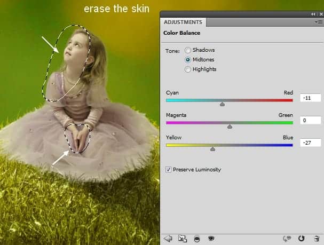This screenshot has height=245, width=324.
Task: Select the Shadows tone radio button
Action: (188, 50)
